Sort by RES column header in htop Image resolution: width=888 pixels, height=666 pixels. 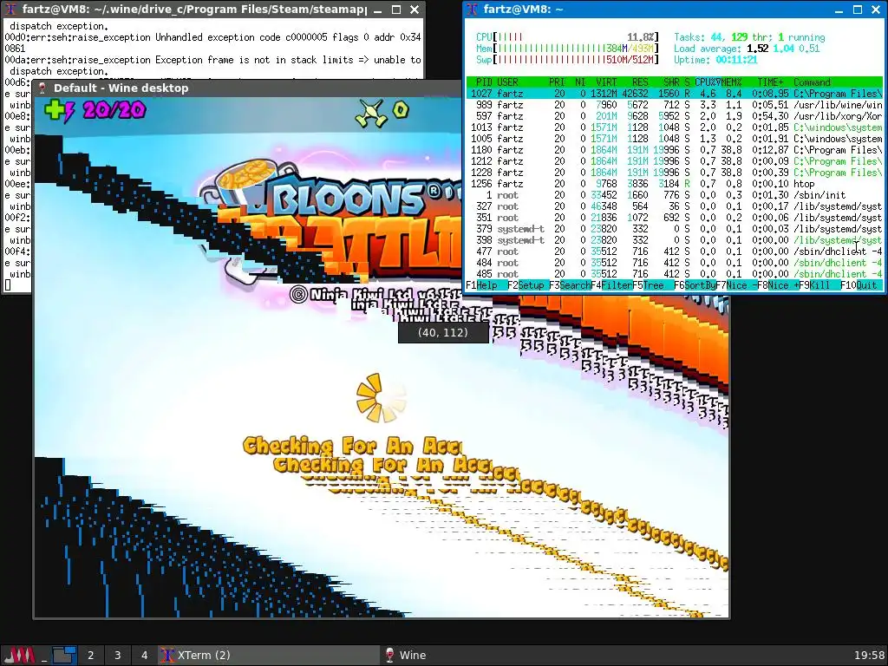[x=640, y=82]
